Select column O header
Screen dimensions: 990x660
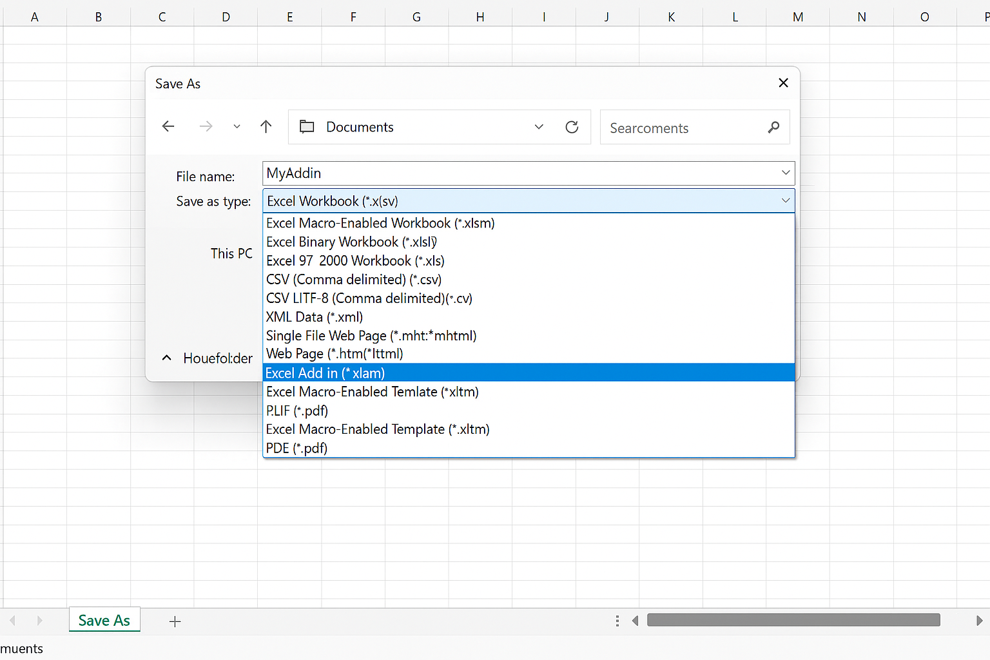click(925, 17)
